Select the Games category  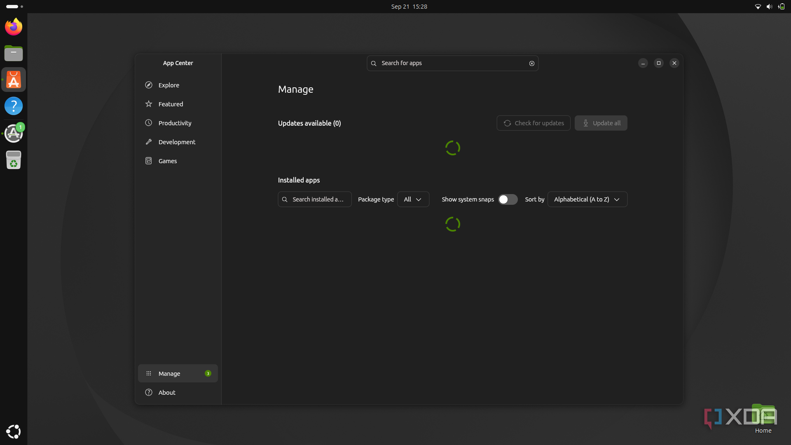(178, 161)
